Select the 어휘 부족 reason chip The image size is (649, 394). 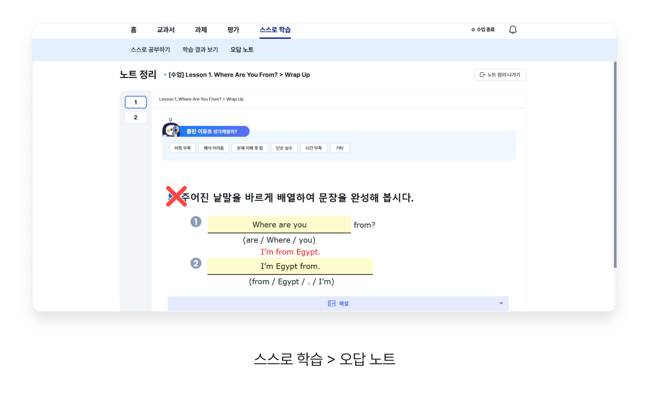pyautogui.click(x=182, y=148)
